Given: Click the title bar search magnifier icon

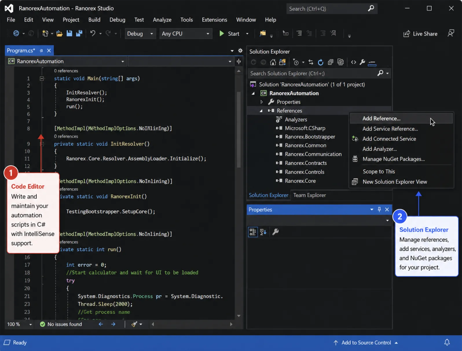Looking at the screenshot, I should [371, 9].
